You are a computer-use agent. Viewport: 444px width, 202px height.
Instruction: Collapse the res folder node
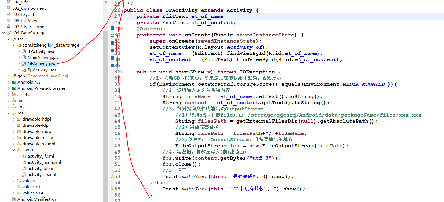9,113
